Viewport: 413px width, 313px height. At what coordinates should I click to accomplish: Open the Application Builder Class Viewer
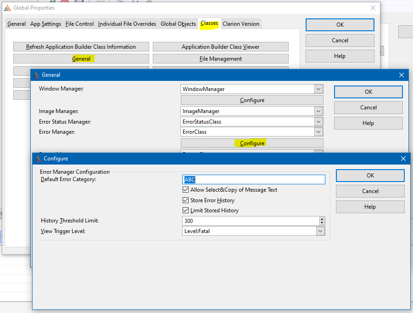tap(221, 47)
